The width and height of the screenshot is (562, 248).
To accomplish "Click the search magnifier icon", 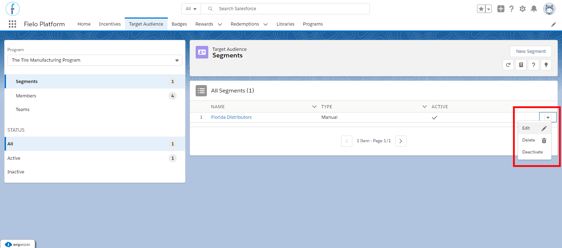I will [210, 9].
